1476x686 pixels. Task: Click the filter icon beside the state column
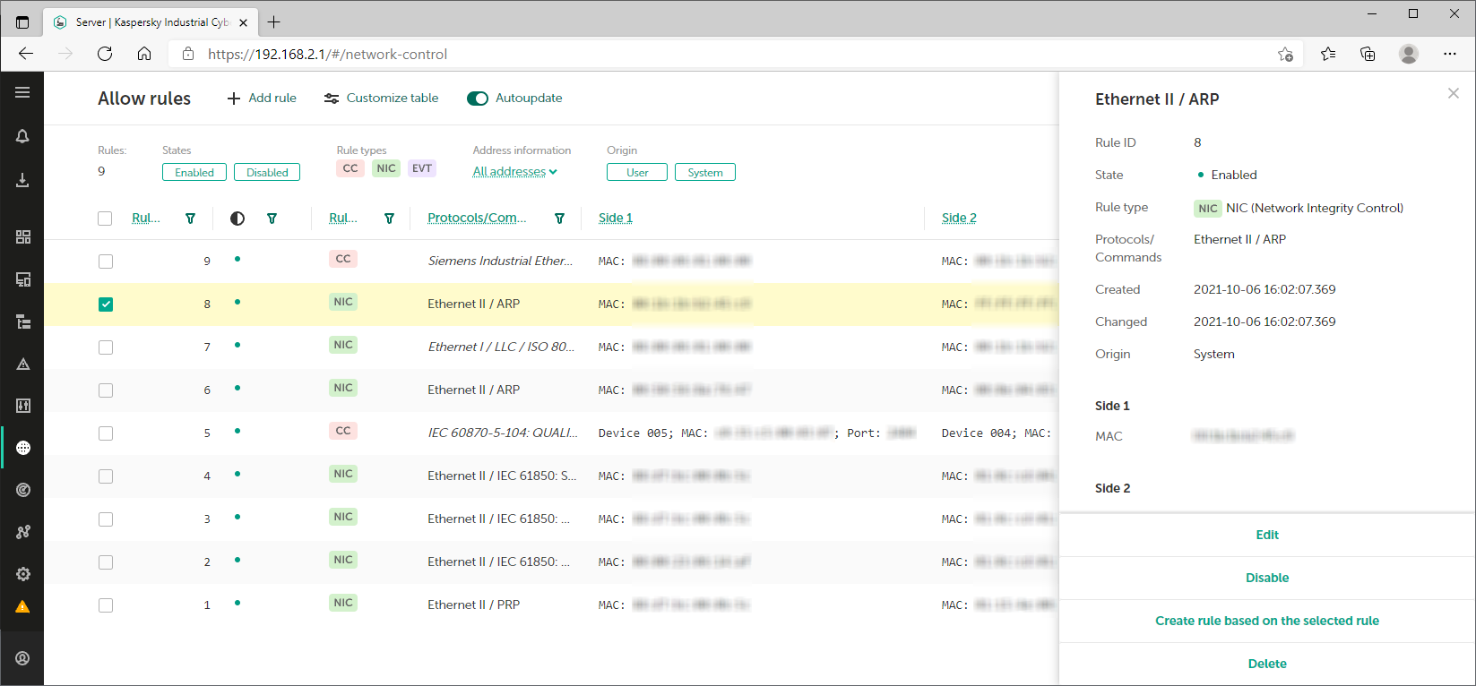pyautogui.click(x=272, y=219)
